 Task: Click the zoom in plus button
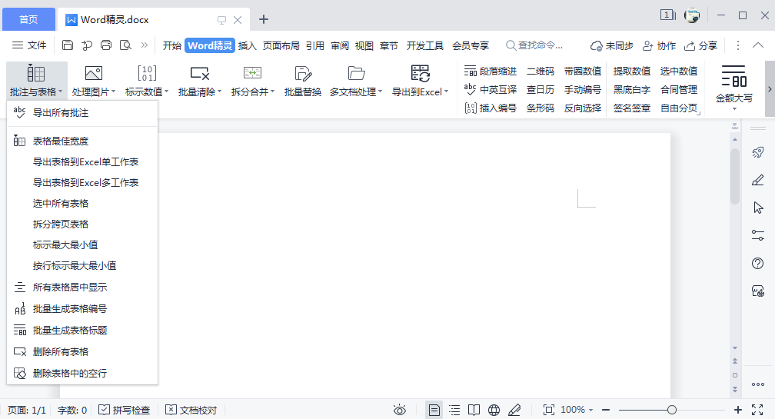point(738,410)
